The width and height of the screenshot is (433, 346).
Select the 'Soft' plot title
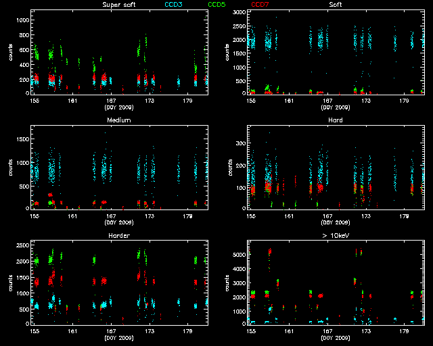[x=335, y=5]
